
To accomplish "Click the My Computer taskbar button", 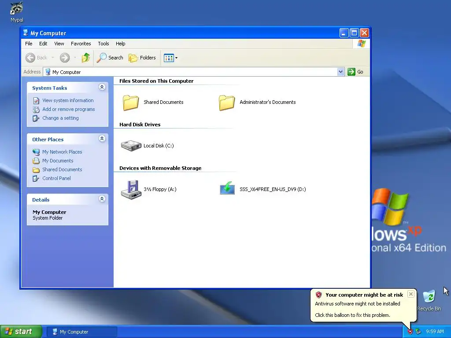I will point(81,332).
